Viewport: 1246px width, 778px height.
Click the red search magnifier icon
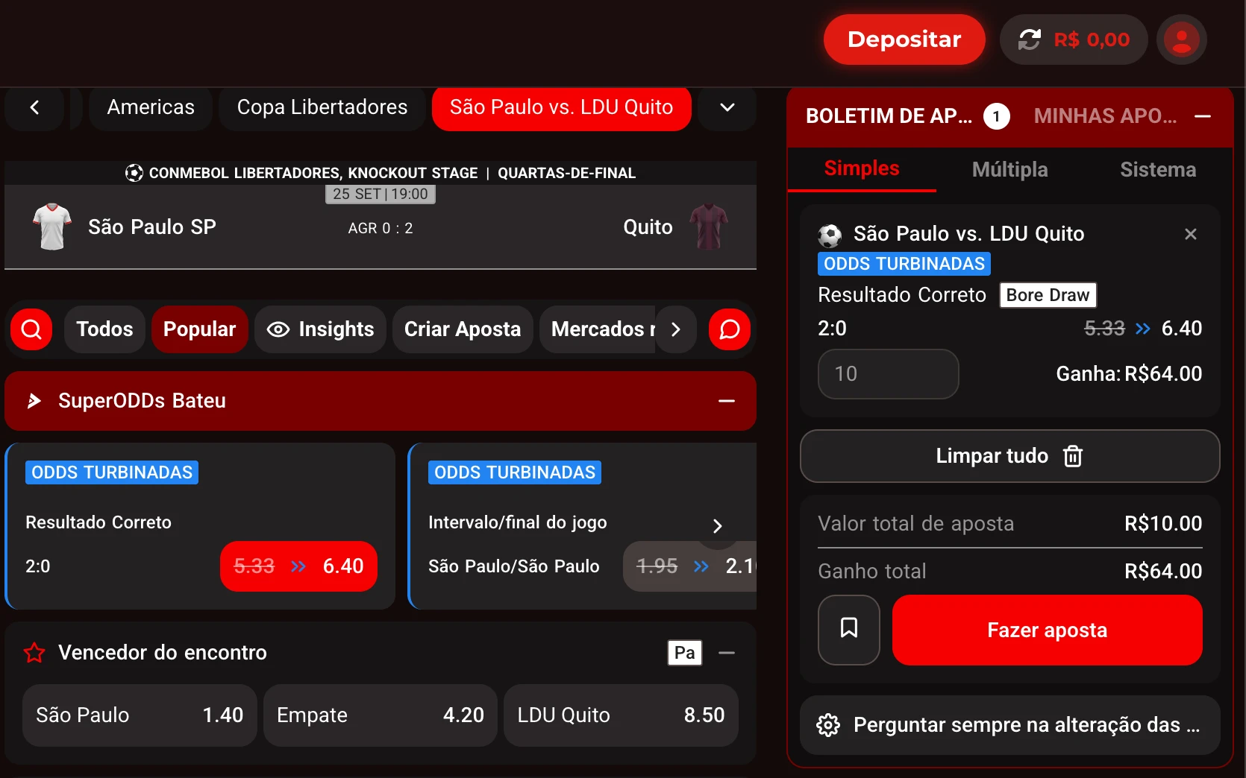tap(31, 329)
